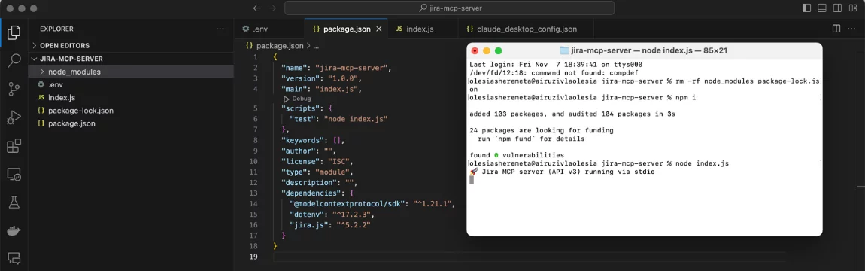Click the package.json breadcrumb label
This screenshot has width=865, height=271.
pyautogui.click(x=280, y=46)
